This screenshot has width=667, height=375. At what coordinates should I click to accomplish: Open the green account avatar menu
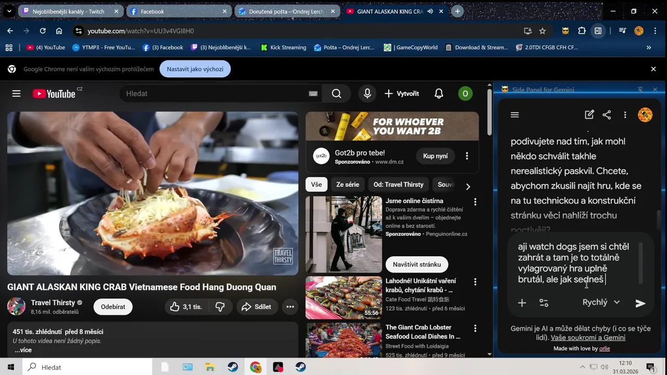point(465,94)
